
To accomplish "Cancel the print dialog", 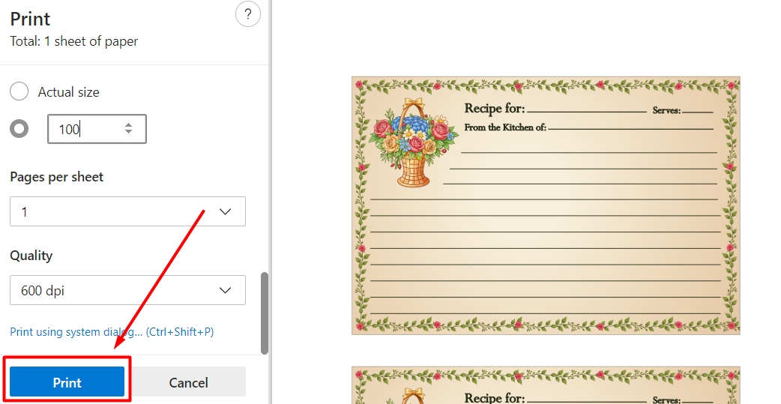I will coord(188,382).
